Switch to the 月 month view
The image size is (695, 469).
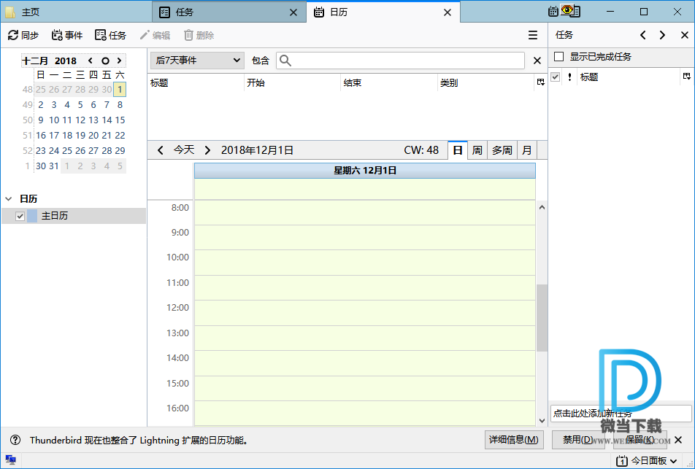click(526, 150)
